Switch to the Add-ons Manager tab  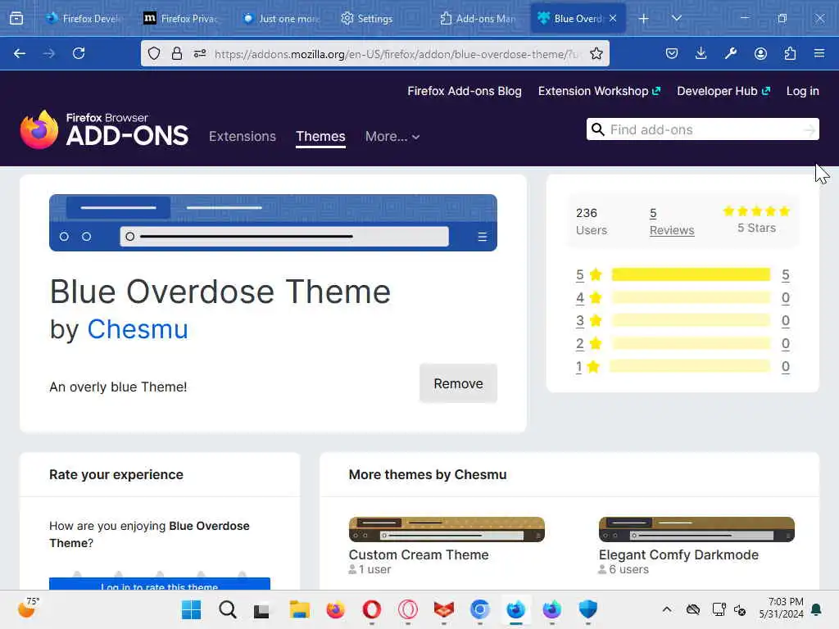pos(478,19)
